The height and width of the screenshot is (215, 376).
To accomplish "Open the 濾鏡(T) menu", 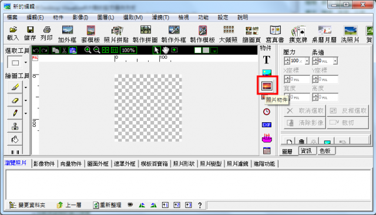I will tap(160, 18).
